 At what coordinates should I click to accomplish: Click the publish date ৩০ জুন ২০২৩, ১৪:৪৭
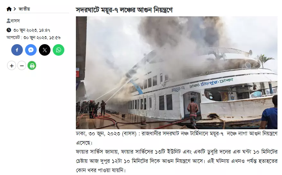point(32,30)
